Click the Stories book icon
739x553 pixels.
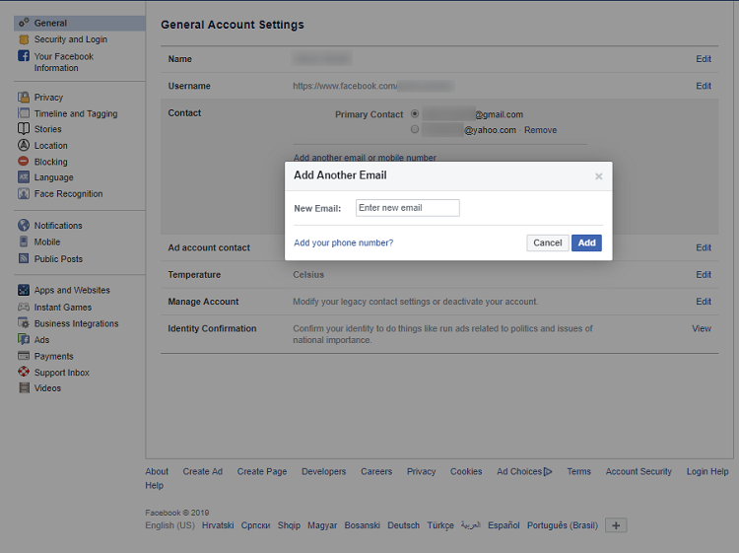pyautogui.click(x=24, y=129)
